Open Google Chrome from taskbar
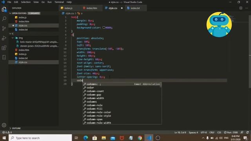Viewport: 251px width, 141px height. coord(140,138)
